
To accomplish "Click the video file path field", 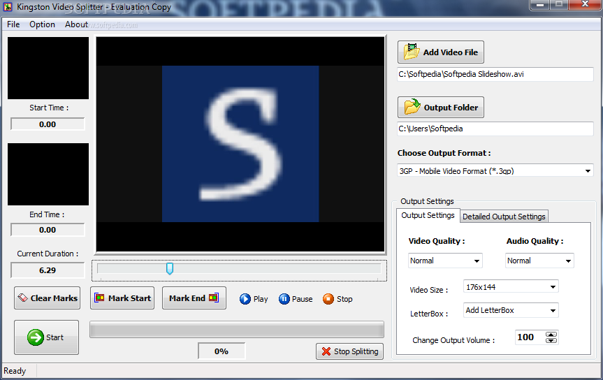I will (x=495, y=74).
